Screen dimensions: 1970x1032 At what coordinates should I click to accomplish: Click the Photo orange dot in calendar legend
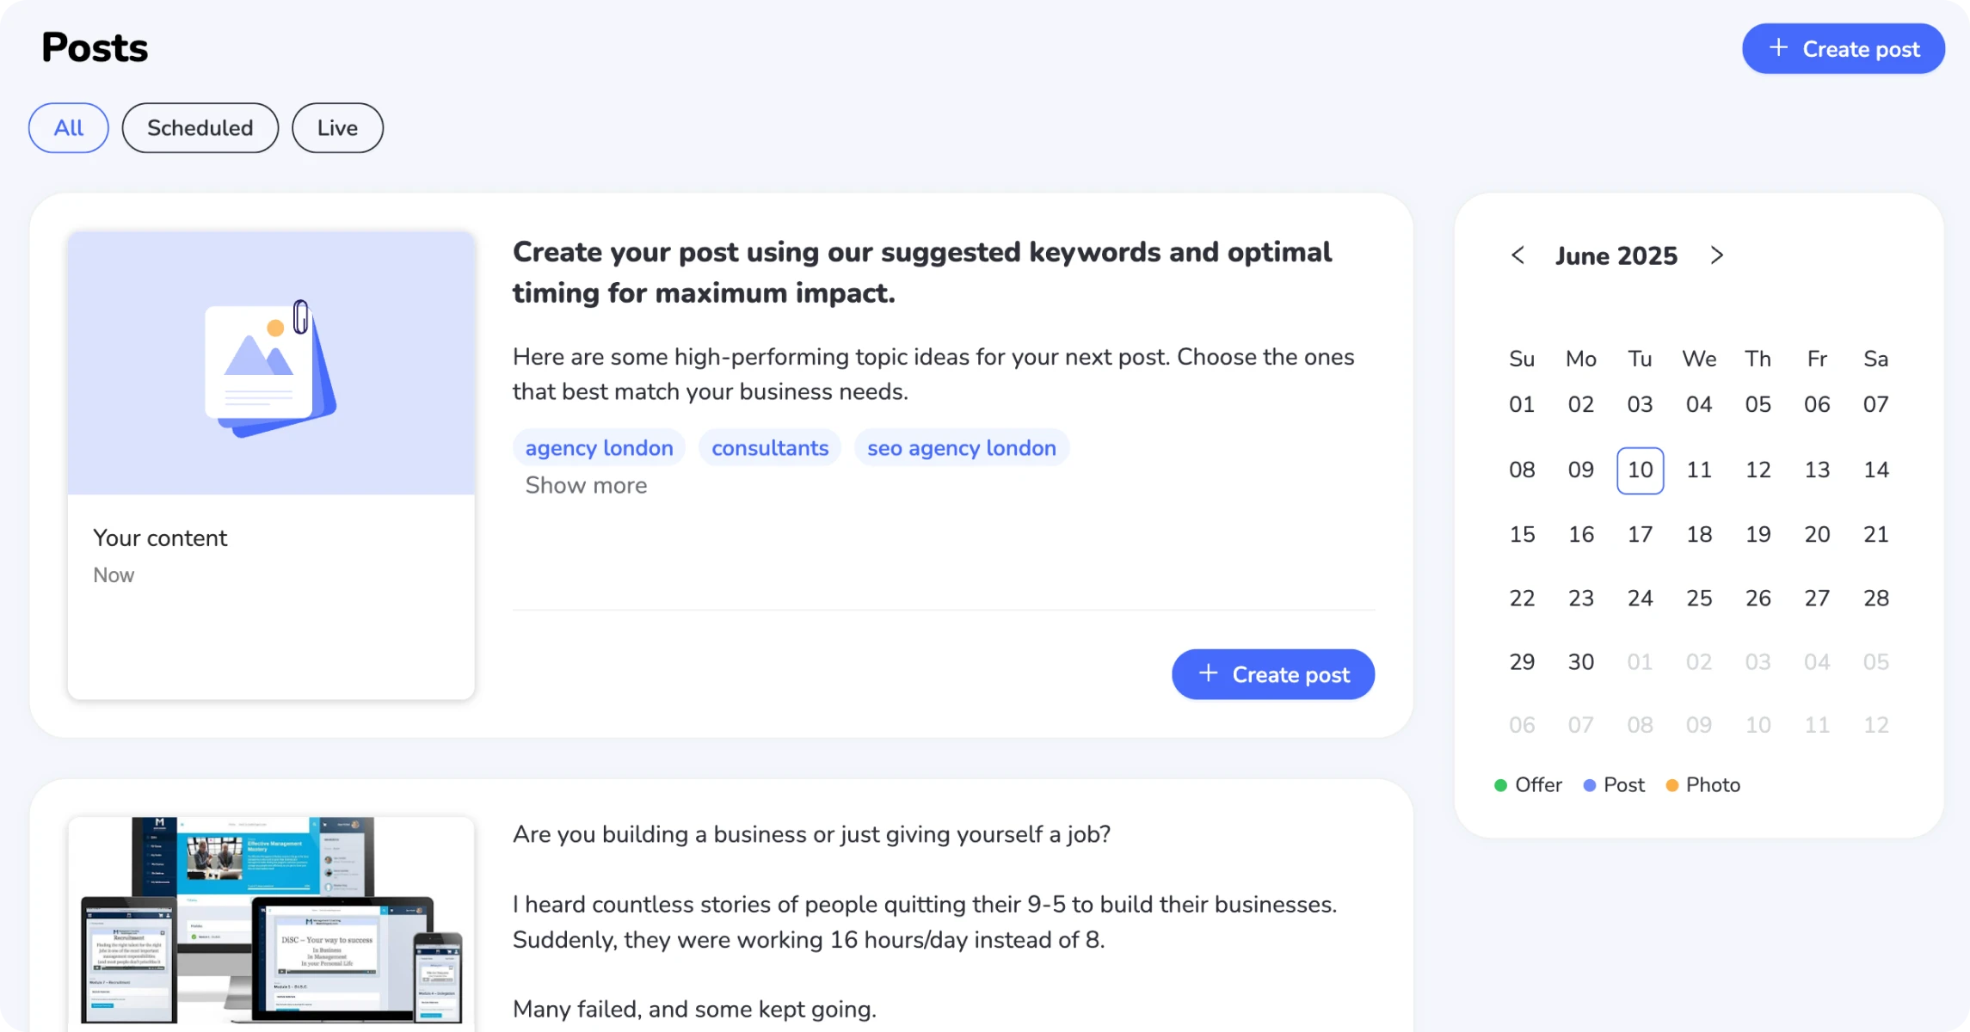pos(1672,784)
